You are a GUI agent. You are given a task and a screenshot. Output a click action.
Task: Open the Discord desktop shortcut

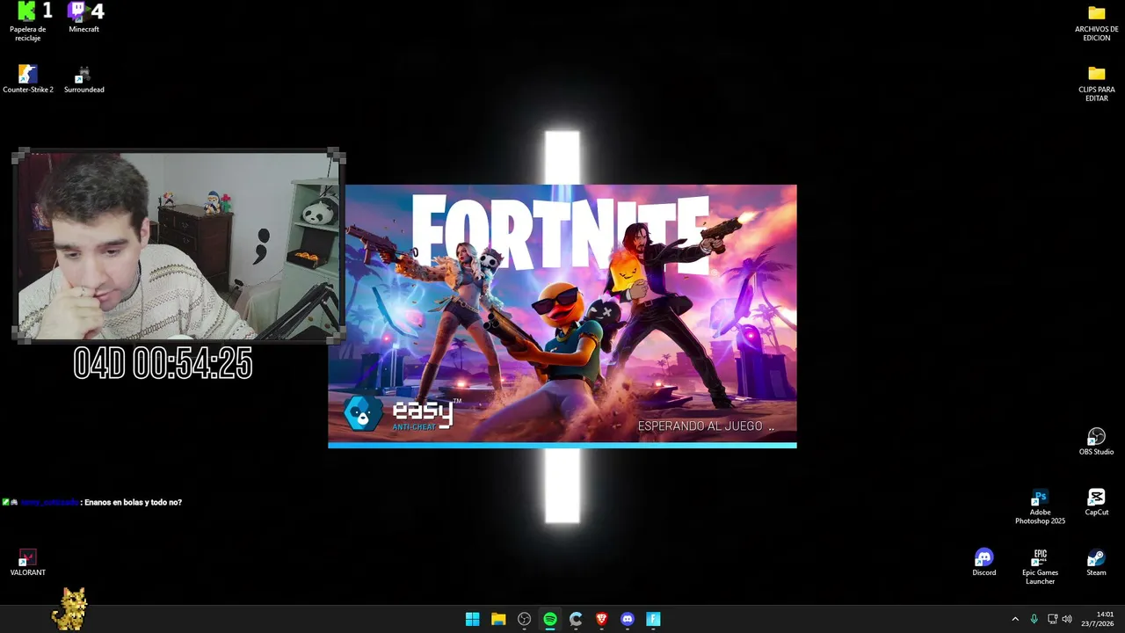point(983,563)
